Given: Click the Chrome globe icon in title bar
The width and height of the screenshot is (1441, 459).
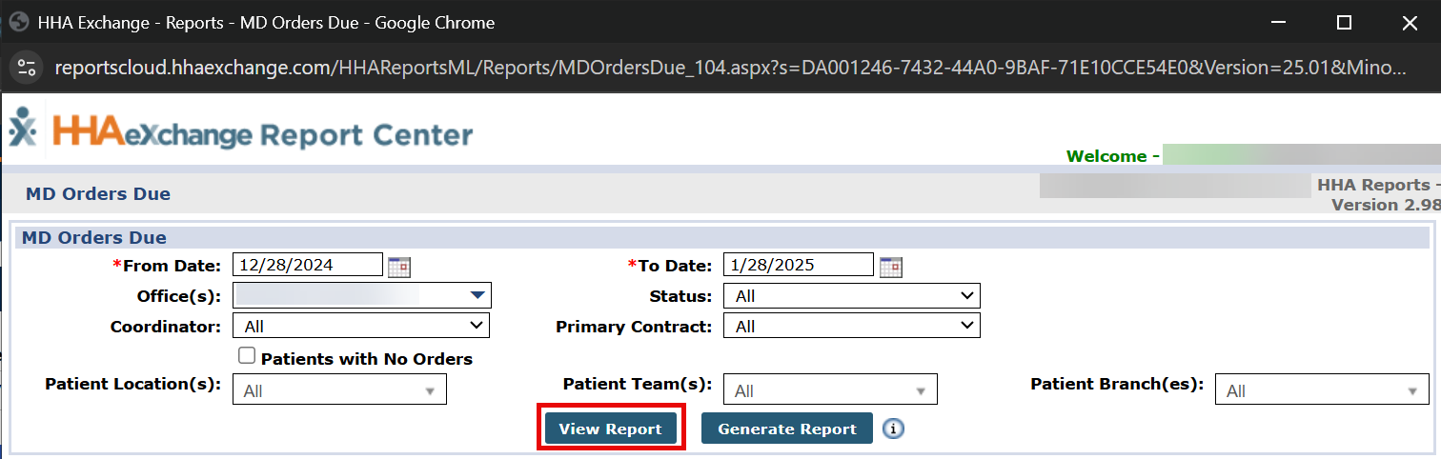Looking at the screenshot, I should (x=17, y=22).
